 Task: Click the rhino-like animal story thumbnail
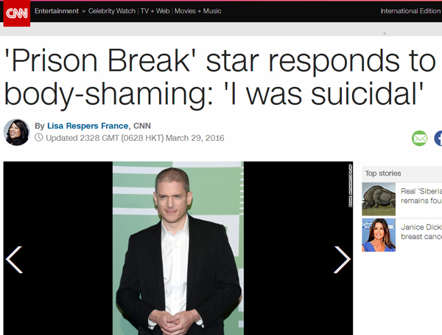tap(379, 199)
